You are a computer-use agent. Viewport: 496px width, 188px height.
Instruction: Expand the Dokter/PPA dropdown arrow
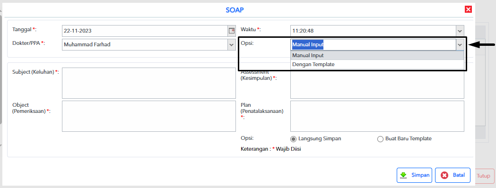tap(232, 45)
